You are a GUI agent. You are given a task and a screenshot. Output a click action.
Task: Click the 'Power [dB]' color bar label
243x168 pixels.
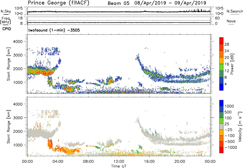(232, 64)
